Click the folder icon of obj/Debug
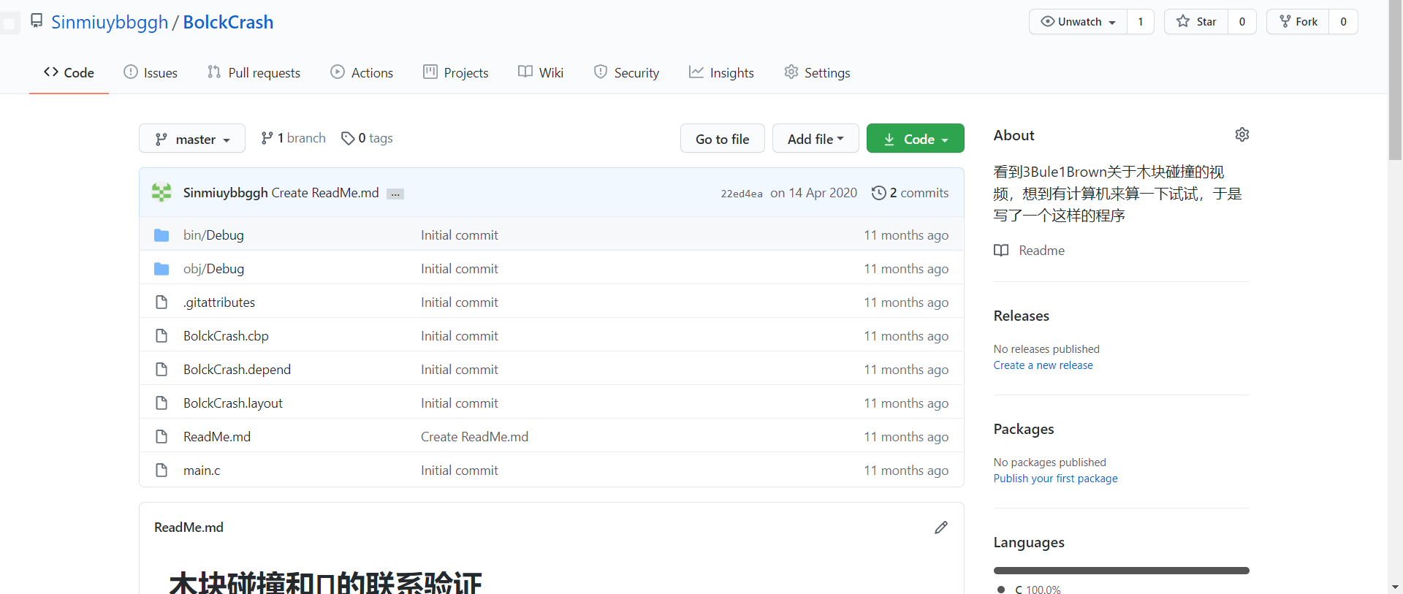1403x594 pixels. pyautogui.click(x=161, y=269)
